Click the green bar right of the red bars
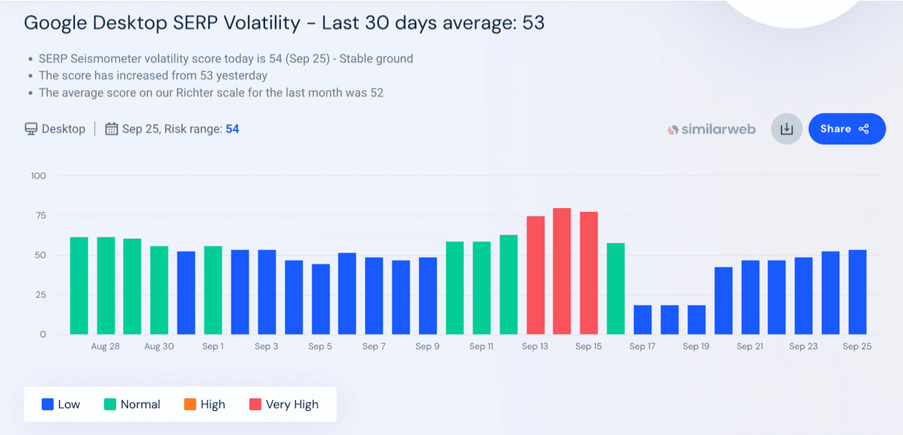903x435 pixels. click(615, 288)
